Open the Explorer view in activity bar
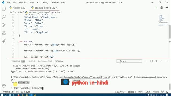 tap(4, 9)
